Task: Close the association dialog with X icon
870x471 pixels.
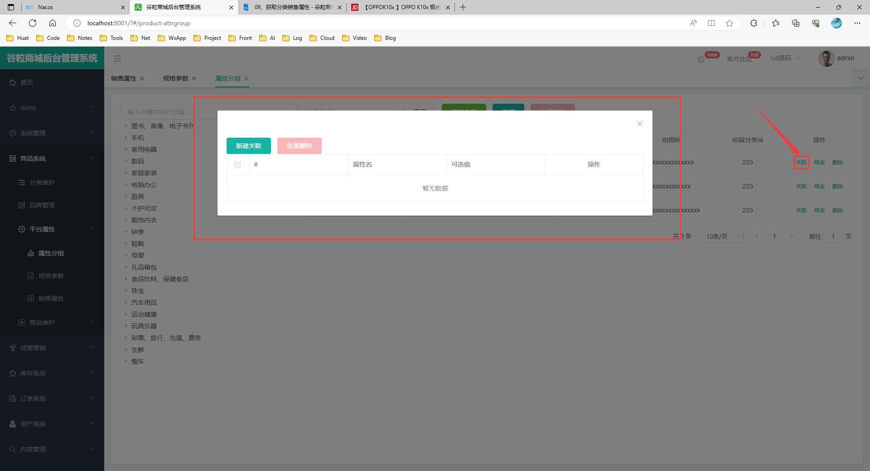Action: (639, 124)
